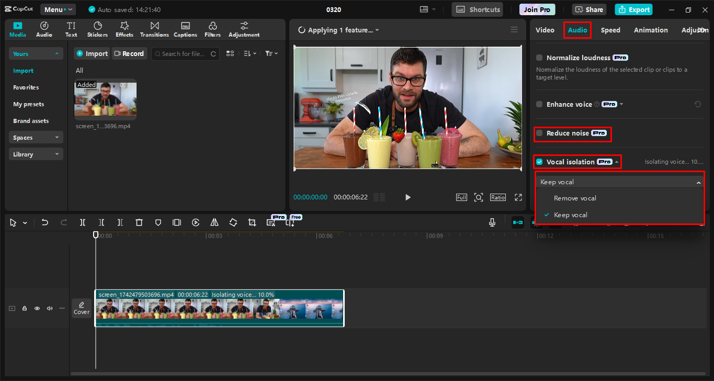714x381 pixels.
Task: Open the Menu dropdown at top left
Action: (x=58, y=9)
